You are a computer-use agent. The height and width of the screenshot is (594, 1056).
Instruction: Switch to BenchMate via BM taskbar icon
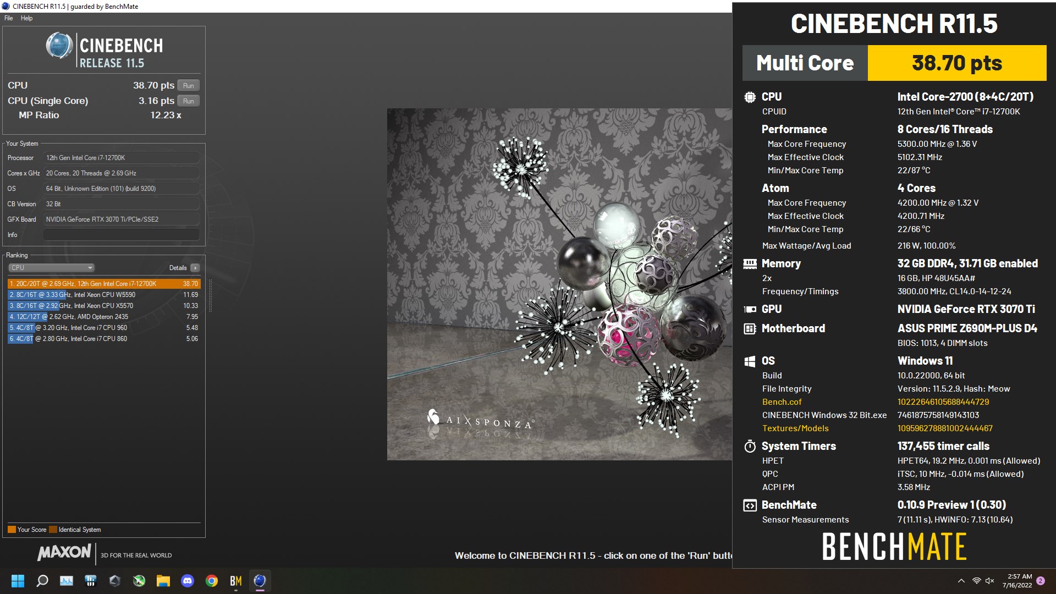pyautogui.click(x=236, y=581)
